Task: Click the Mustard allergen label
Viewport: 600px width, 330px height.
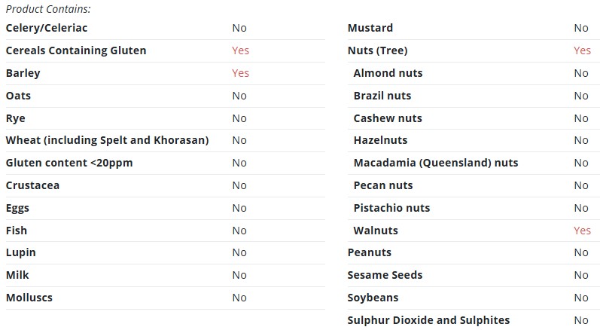Action: point(370,28)
